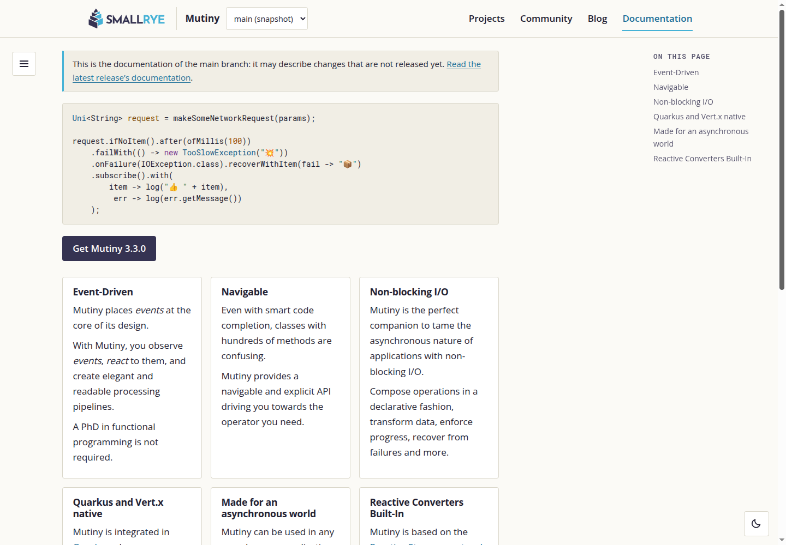
Task: Click the Navigable card heading
Action: click(245, 292)
